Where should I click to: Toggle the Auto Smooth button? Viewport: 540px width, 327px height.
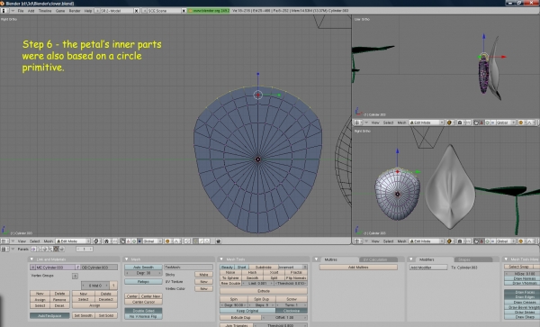tap(143, 267)
